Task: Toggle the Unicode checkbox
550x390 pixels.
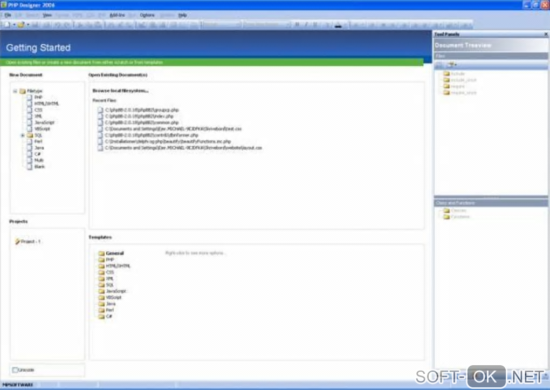Action: [15, 370]
